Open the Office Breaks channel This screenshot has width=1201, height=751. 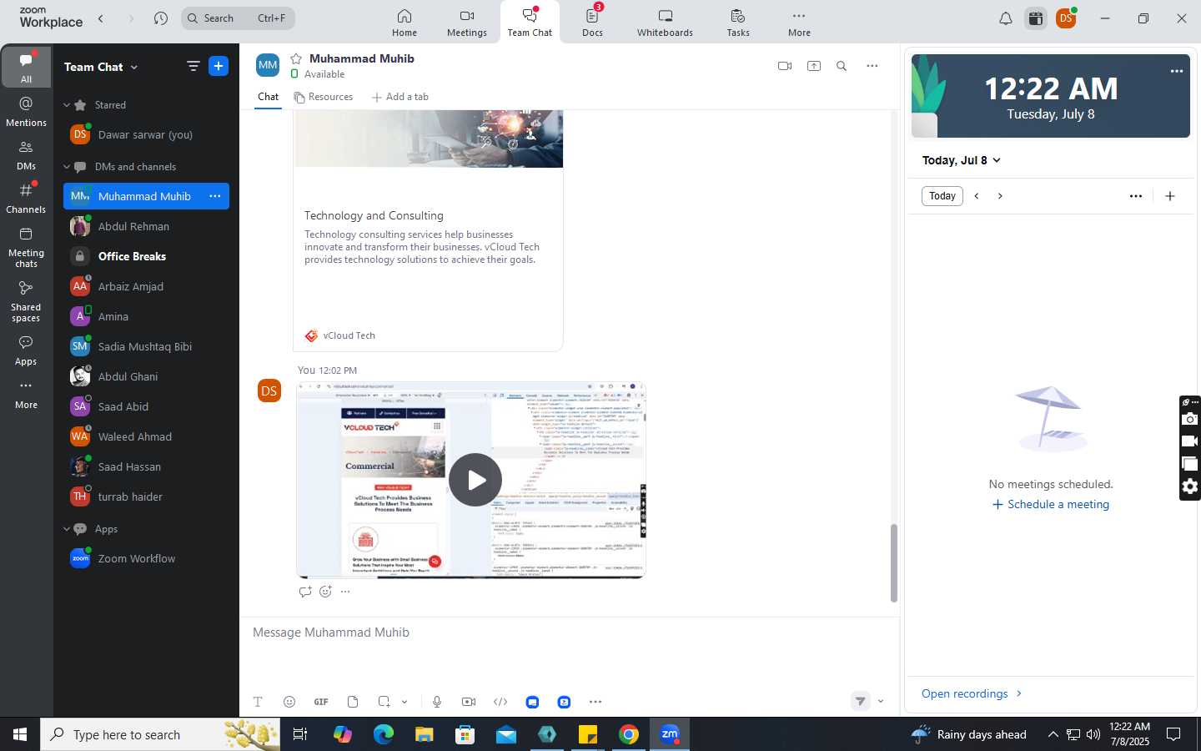coord(146,256)
